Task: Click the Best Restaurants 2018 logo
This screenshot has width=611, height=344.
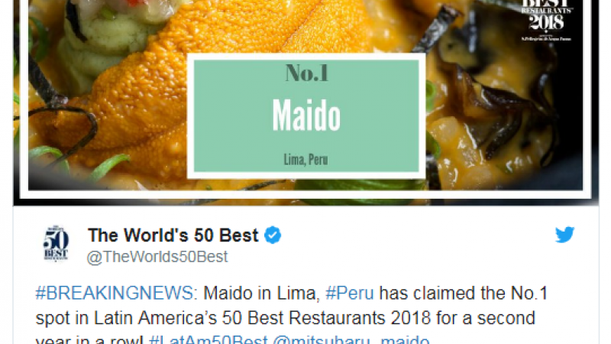Action: point(546,21)
